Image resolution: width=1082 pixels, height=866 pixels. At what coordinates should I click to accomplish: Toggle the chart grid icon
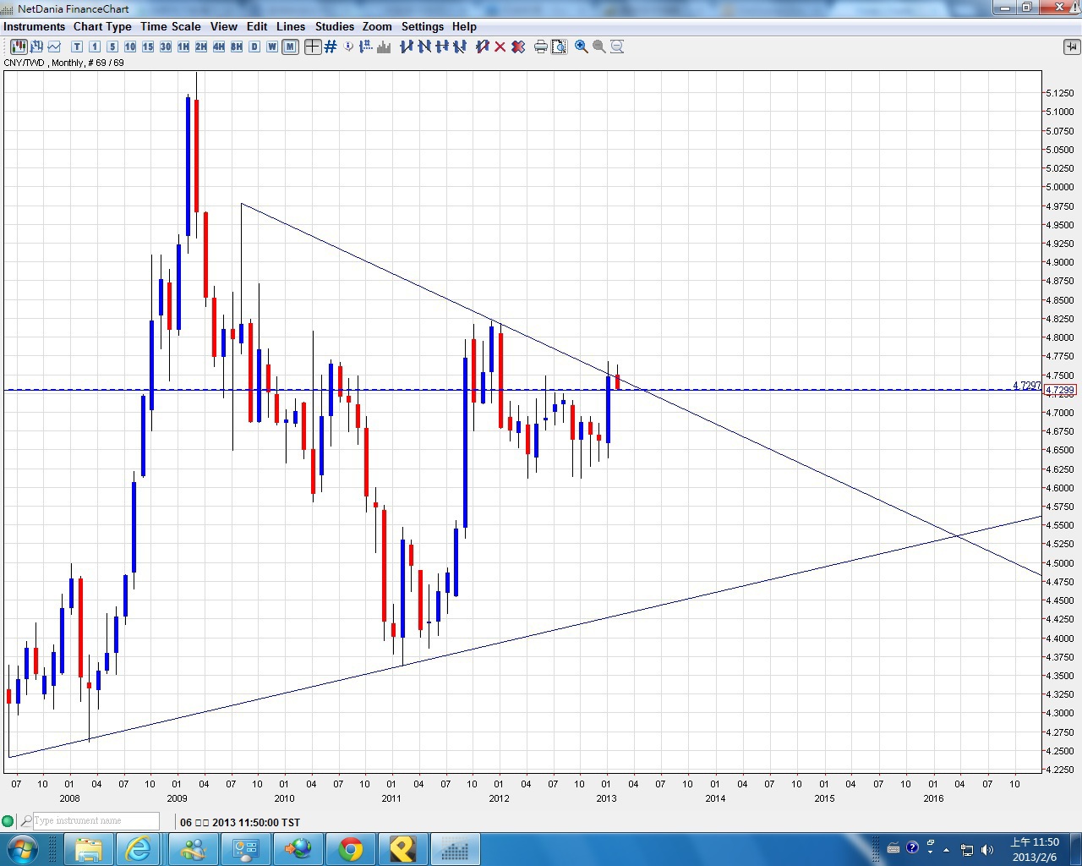coord(331,47)
